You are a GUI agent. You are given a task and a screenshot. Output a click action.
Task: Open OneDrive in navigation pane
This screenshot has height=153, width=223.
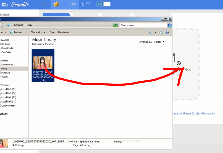[x=6, y=52]
